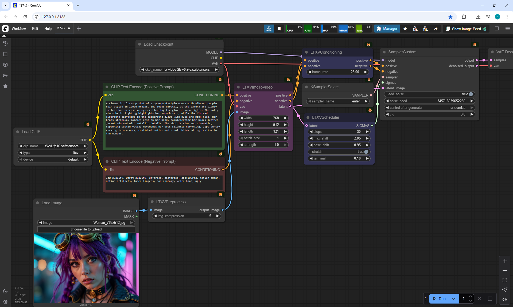Open the workflows folder sidebar icon
The height and width of the screenshot is (307, 513).
click(x=5, y=75)
